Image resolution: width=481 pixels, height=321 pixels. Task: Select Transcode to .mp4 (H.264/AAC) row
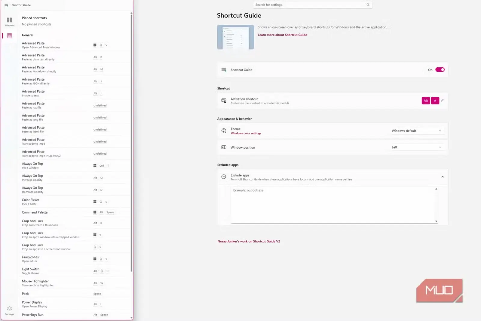[x=74, y=153]
